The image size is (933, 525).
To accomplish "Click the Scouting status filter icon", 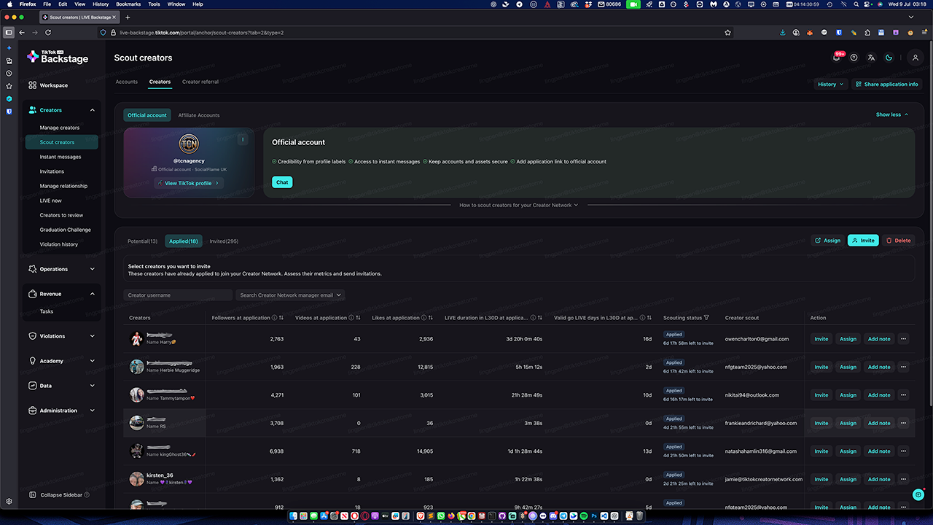I will coord(706,318).
